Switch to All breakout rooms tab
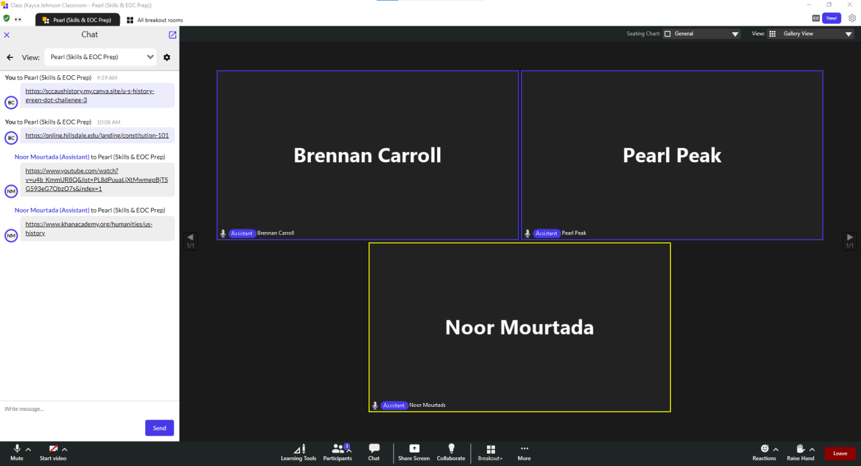 [155, 20]
